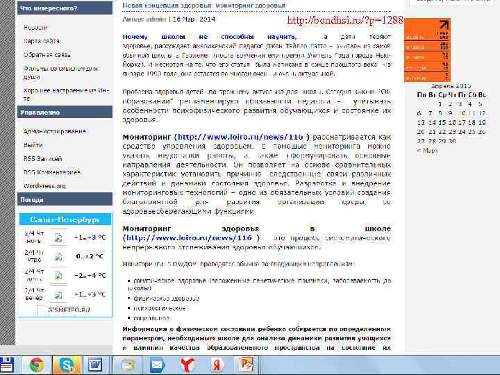Open the Карта сайта link

(42, 41)
